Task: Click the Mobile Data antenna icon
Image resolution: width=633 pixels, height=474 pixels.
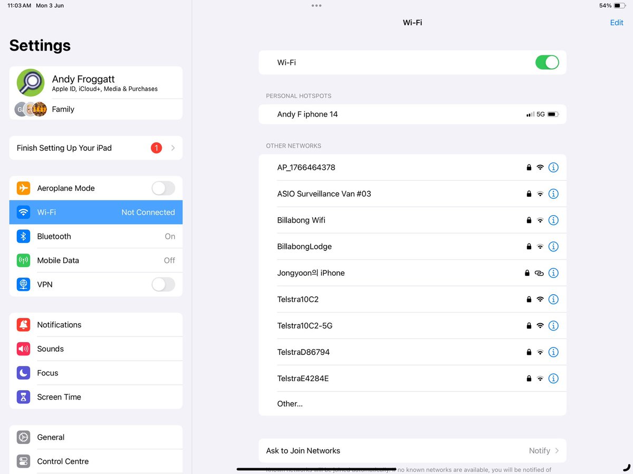Action: [23, 260]
